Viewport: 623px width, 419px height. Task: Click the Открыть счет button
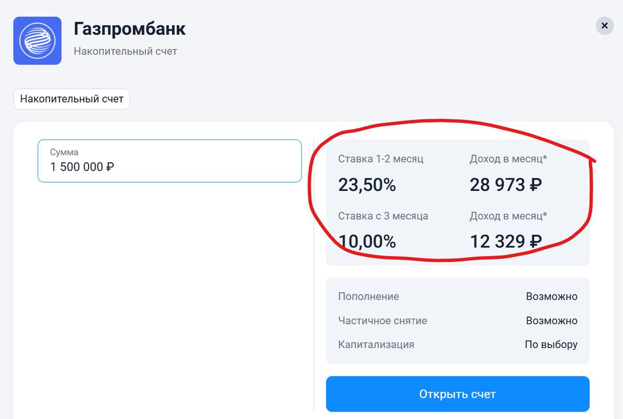457,394
